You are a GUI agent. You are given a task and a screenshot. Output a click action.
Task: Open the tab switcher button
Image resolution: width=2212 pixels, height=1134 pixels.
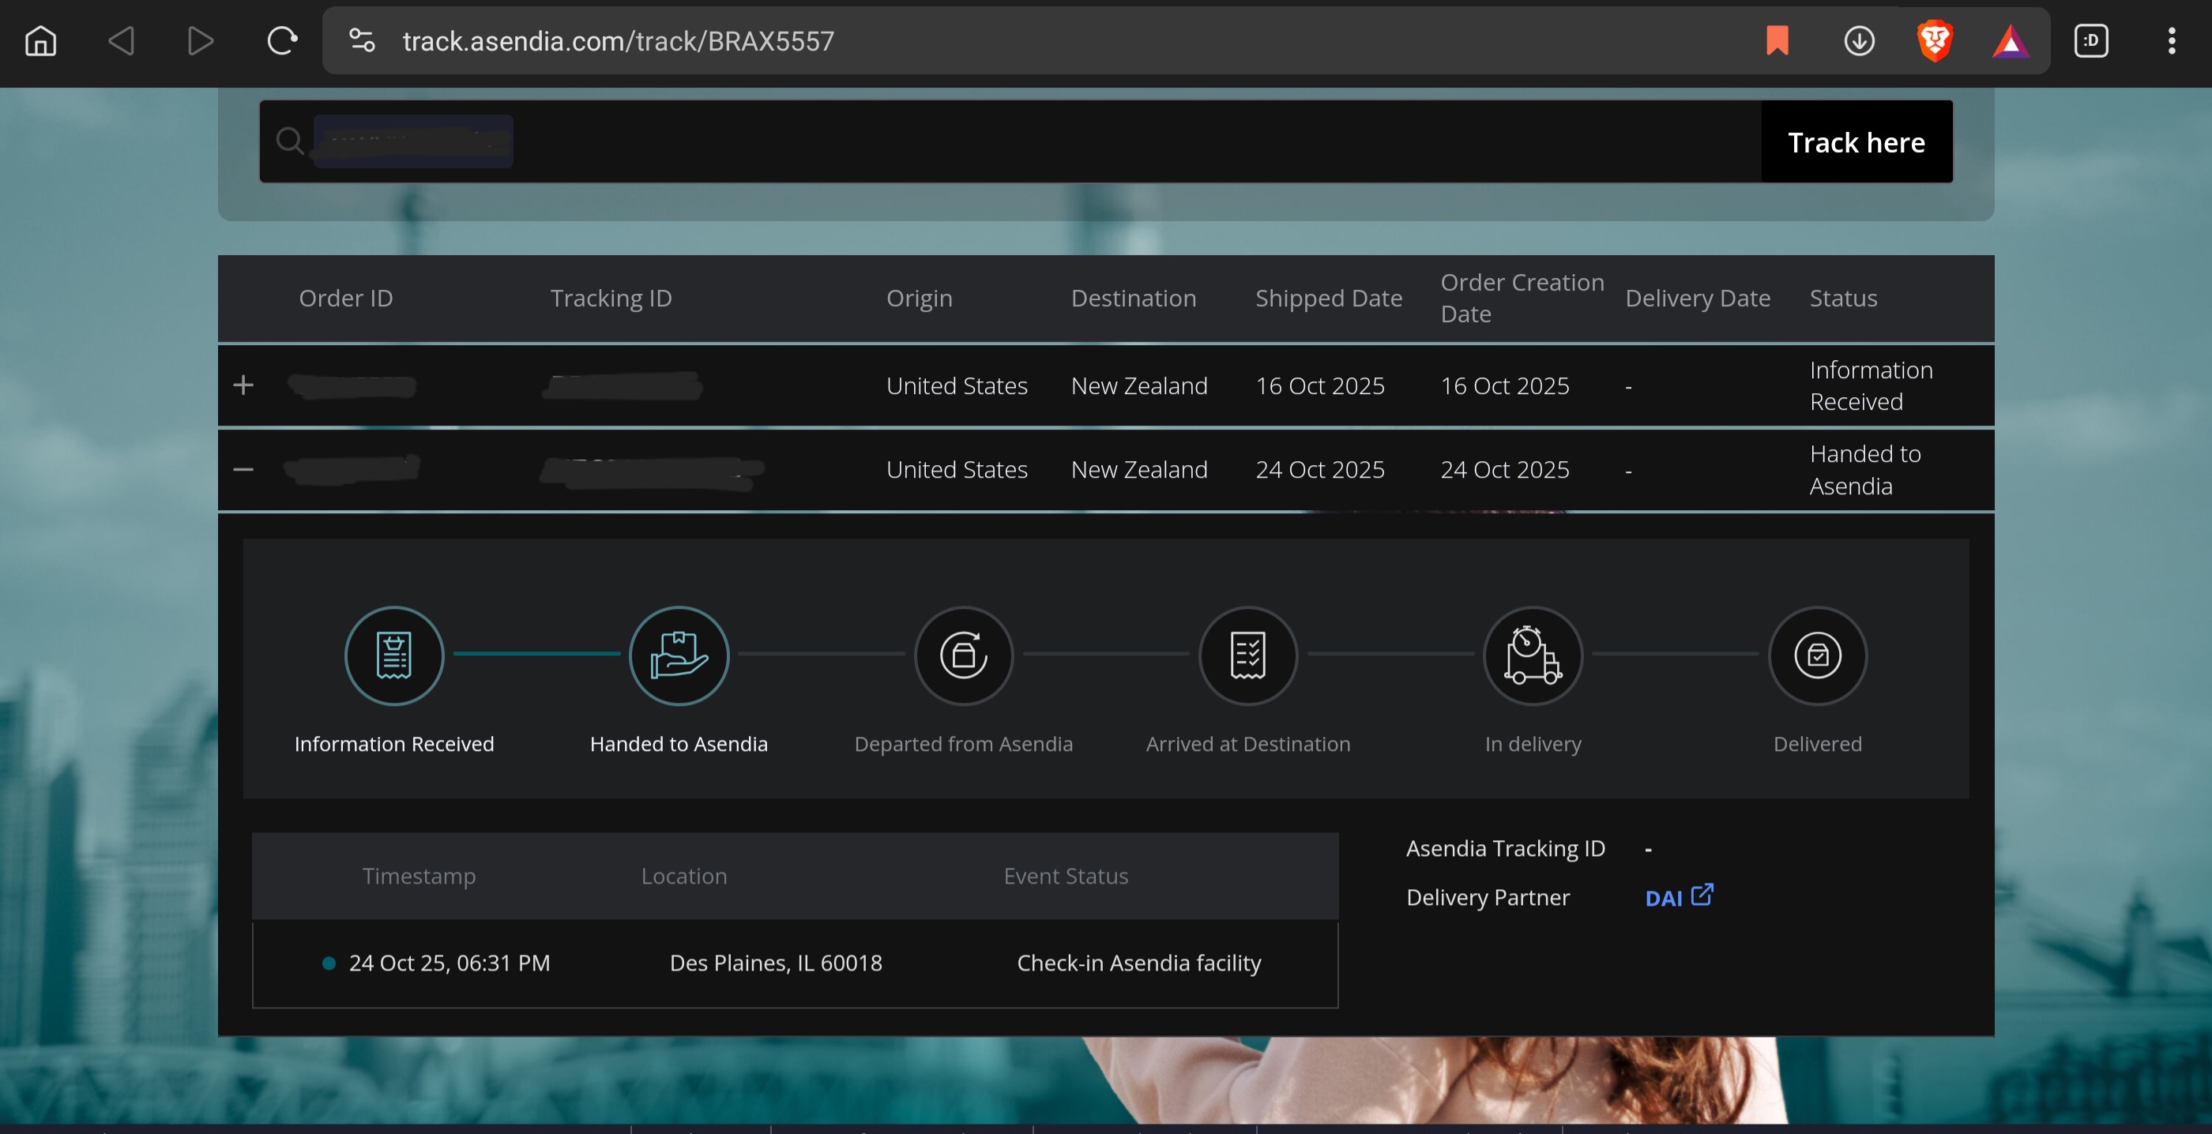2090,40
